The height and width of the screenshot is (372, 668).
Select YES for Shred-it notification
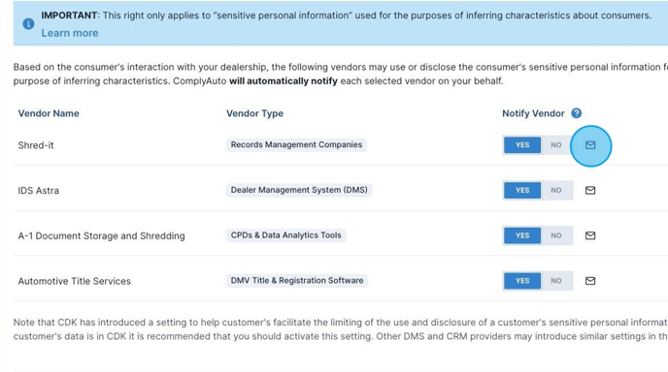pyautogui.click(x=522, y=145)
